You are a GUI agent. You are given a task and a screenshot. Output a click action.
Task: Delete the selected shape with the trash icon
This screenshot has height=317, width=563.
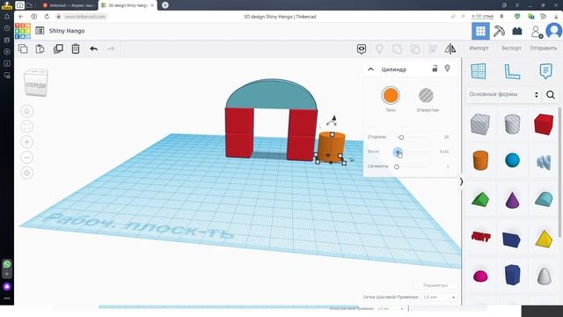tap(76, 48)
